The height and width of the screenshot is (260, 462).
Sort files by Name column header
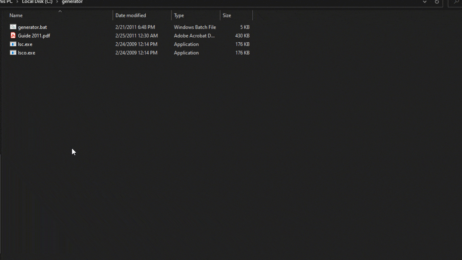(x=16, y=16)
